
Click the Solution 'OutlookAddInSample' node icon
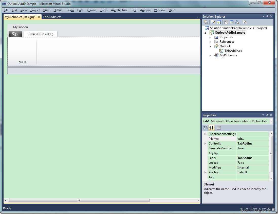(207, 28)
